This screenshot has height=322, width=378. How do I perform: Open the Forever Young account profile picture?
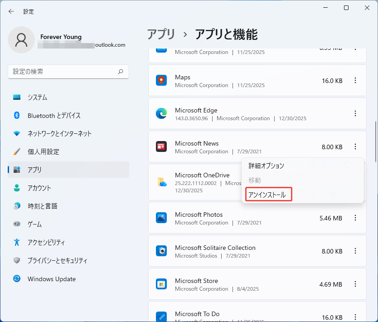pos(21,40)
